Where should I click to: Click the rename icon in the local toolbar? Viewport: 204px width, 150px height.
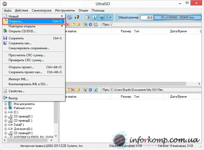(78, 90)
